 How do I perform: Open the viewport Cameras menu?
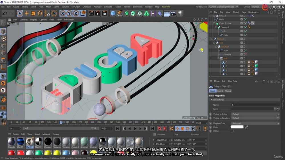(24, 20)
